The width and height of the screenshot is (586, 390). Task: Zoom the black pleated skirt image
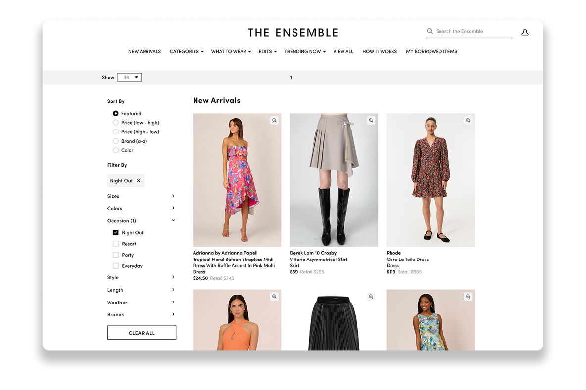pyautogui.click(x=371, y=296)
